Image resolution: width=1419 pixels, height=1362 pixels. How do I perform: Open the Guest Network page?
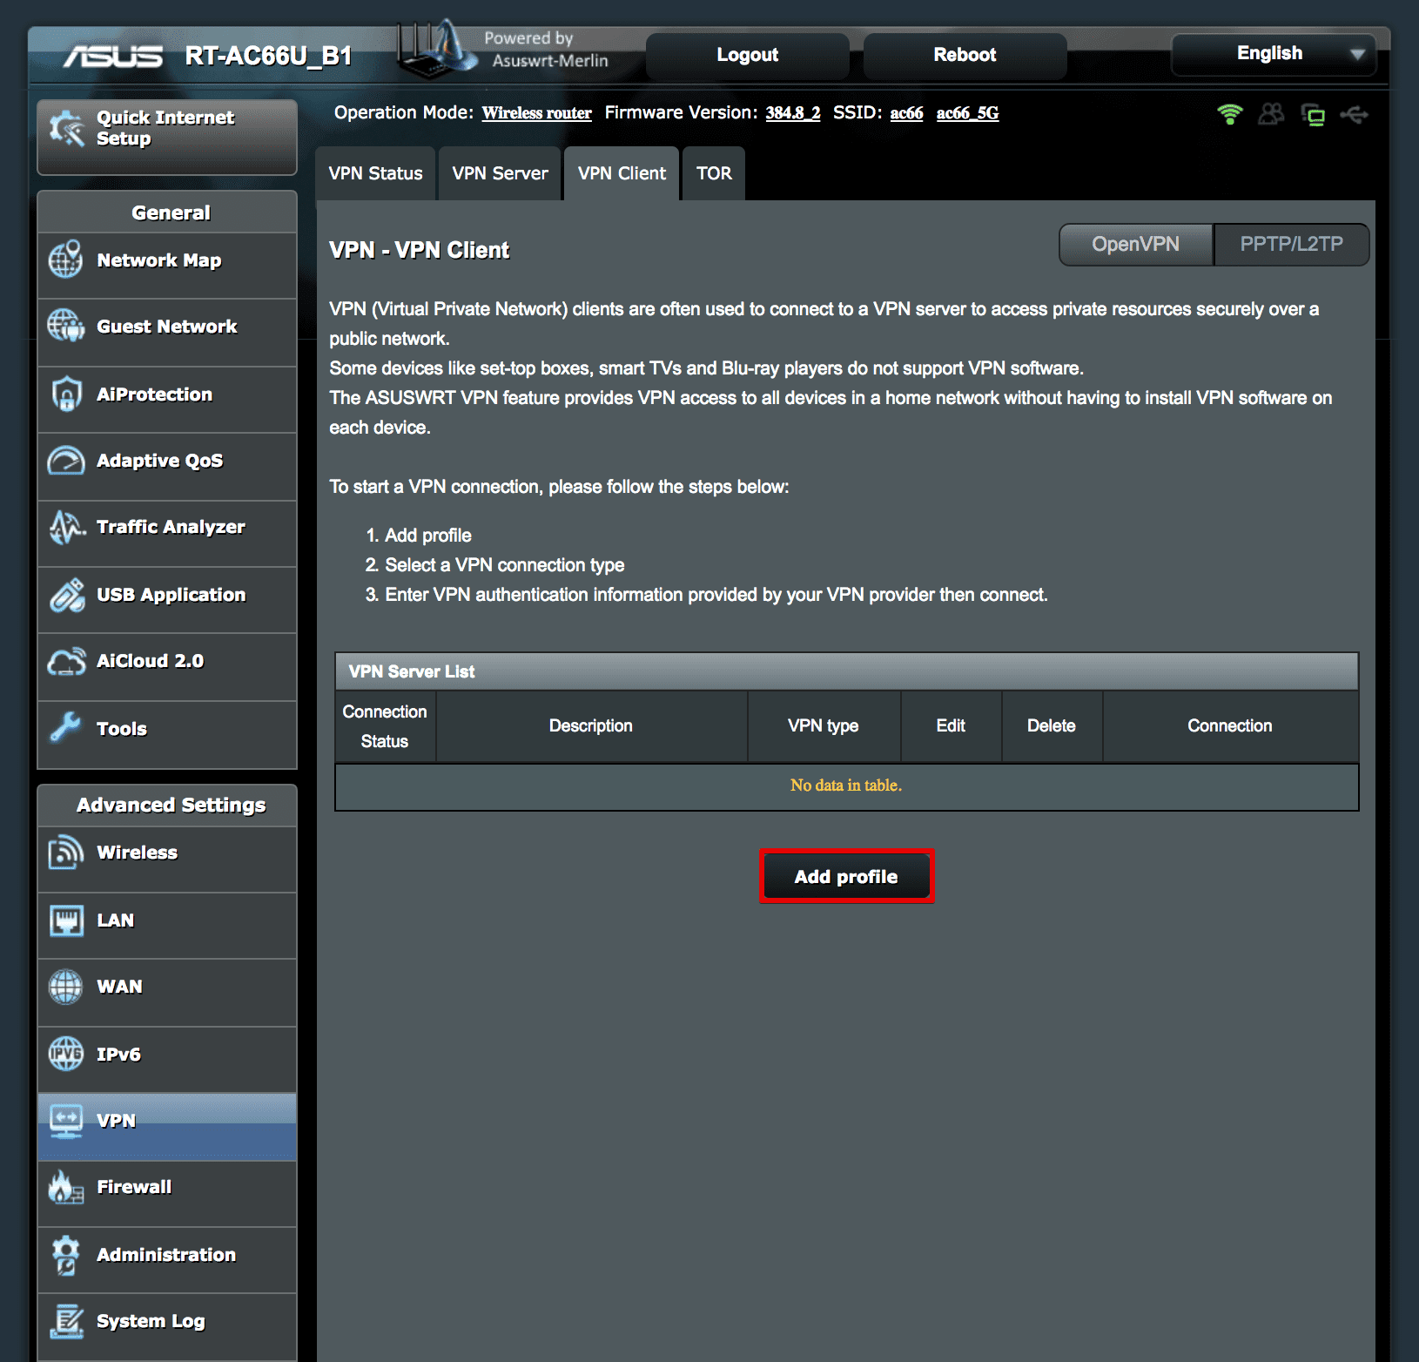pos(166,327)
